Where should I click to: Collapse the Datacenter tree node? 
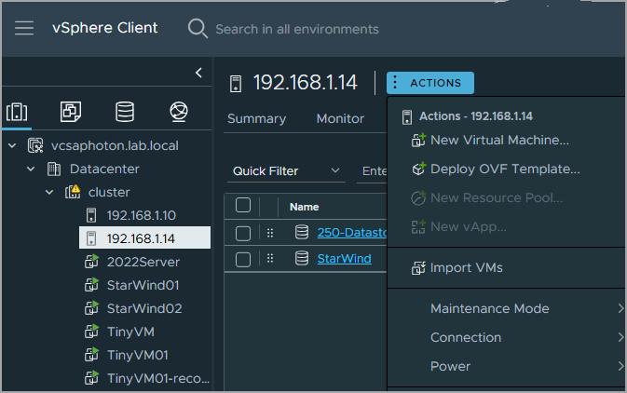(31, 169)
